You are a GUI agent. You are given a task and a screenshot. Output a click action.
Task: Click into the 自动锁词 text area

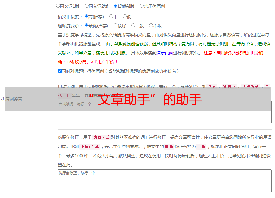click(x=165, y=116)
